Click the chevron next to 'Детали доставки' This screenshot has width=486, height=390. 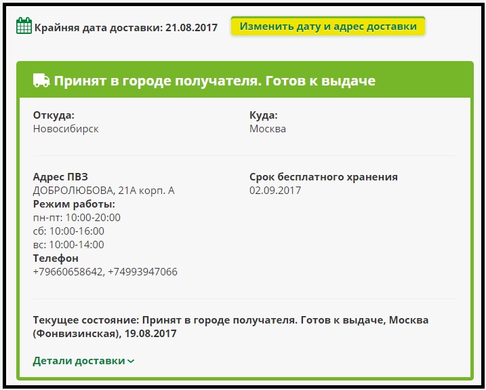pos(131,362)
